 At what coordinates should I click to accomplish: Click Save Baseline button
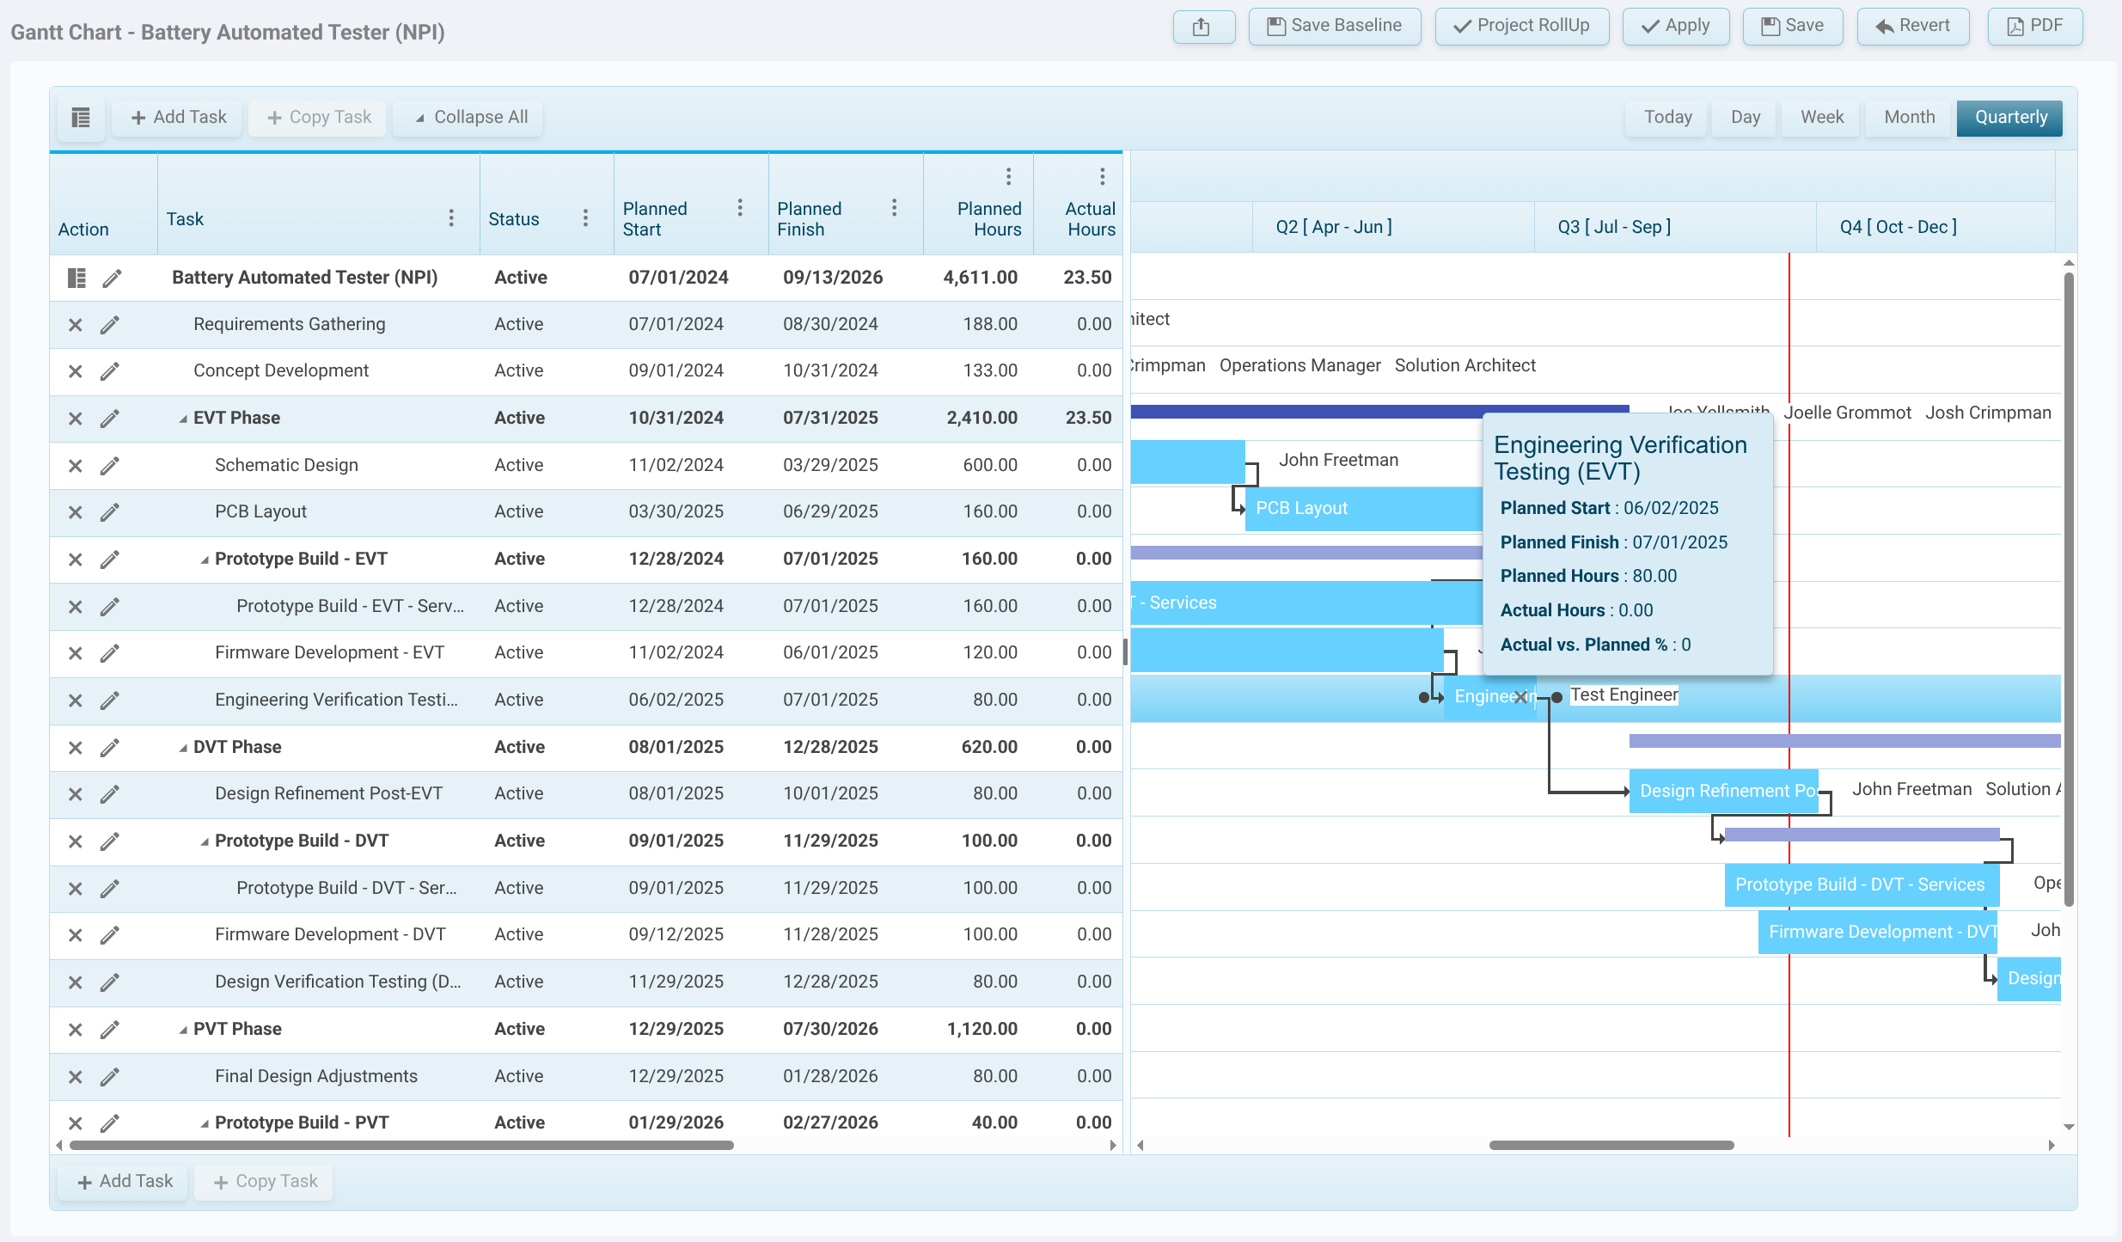[x=1334, y=27]
